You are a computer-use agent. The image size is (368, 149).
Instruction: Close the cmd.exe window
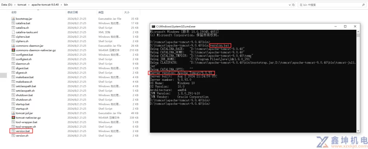(x=355, y=26)
